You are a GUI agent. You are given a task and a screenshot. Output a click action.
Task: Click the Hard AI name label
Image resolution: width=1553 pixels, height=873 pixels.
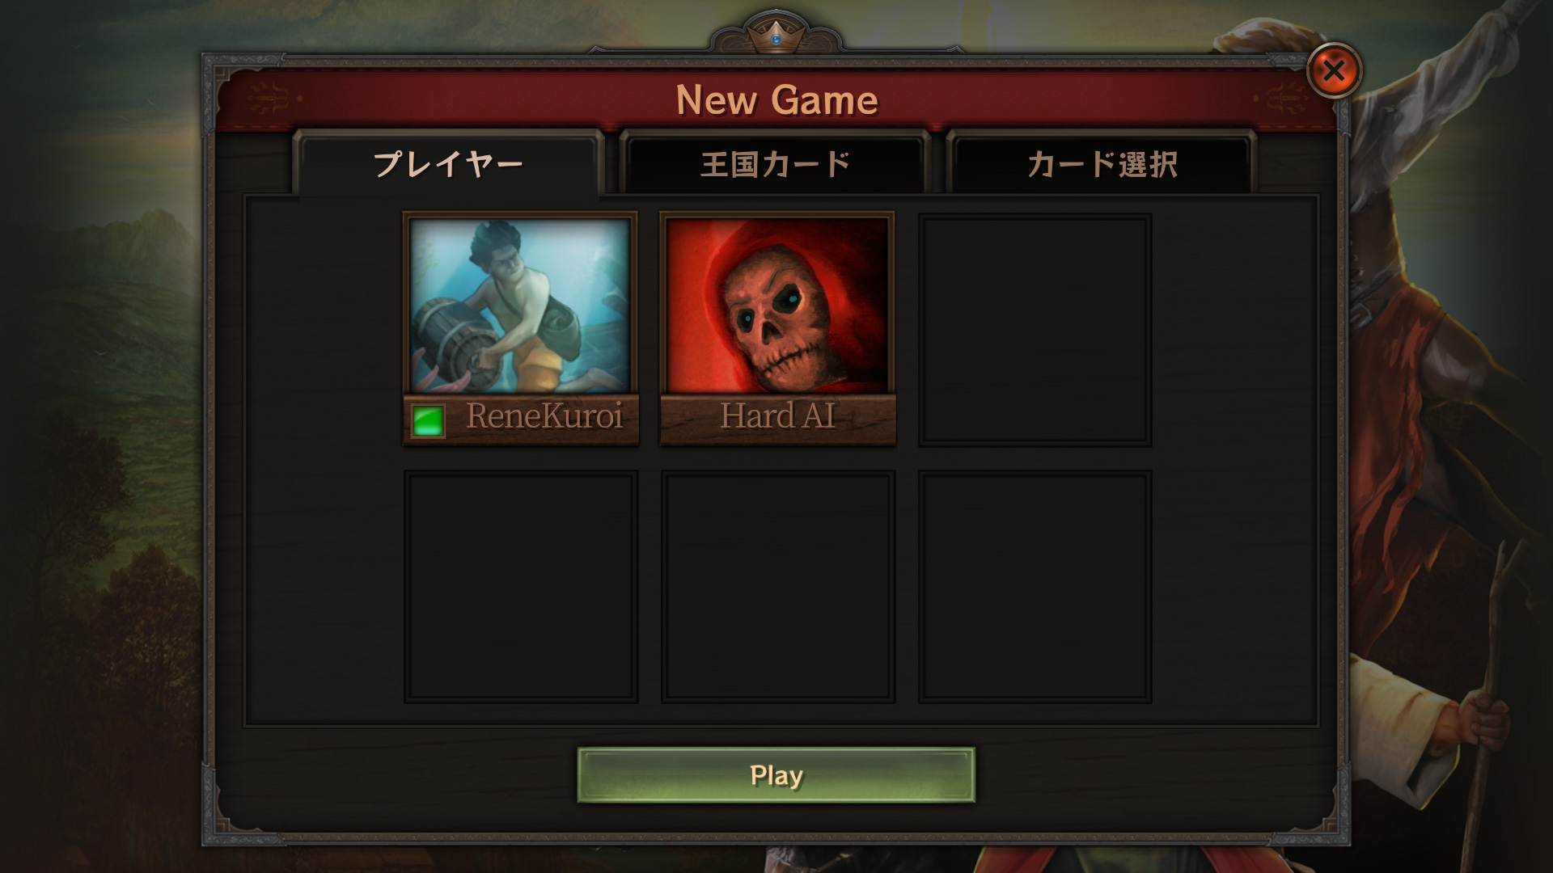[777, 416]
